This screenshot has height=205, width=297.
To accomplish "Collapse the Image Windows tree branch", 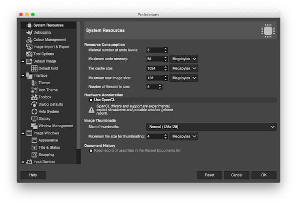I will coord(23,133).
